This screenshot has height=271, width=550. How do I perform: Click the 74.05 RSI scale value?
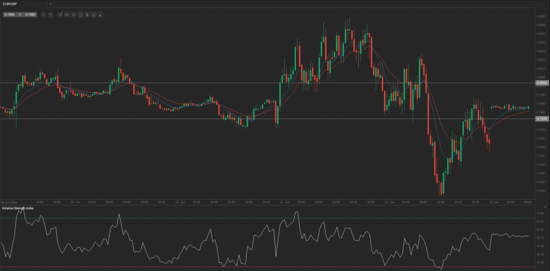coord(541,213)
